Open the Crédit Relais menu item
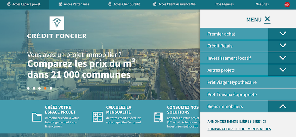This screenshot has height=137, width=296. 234,46
